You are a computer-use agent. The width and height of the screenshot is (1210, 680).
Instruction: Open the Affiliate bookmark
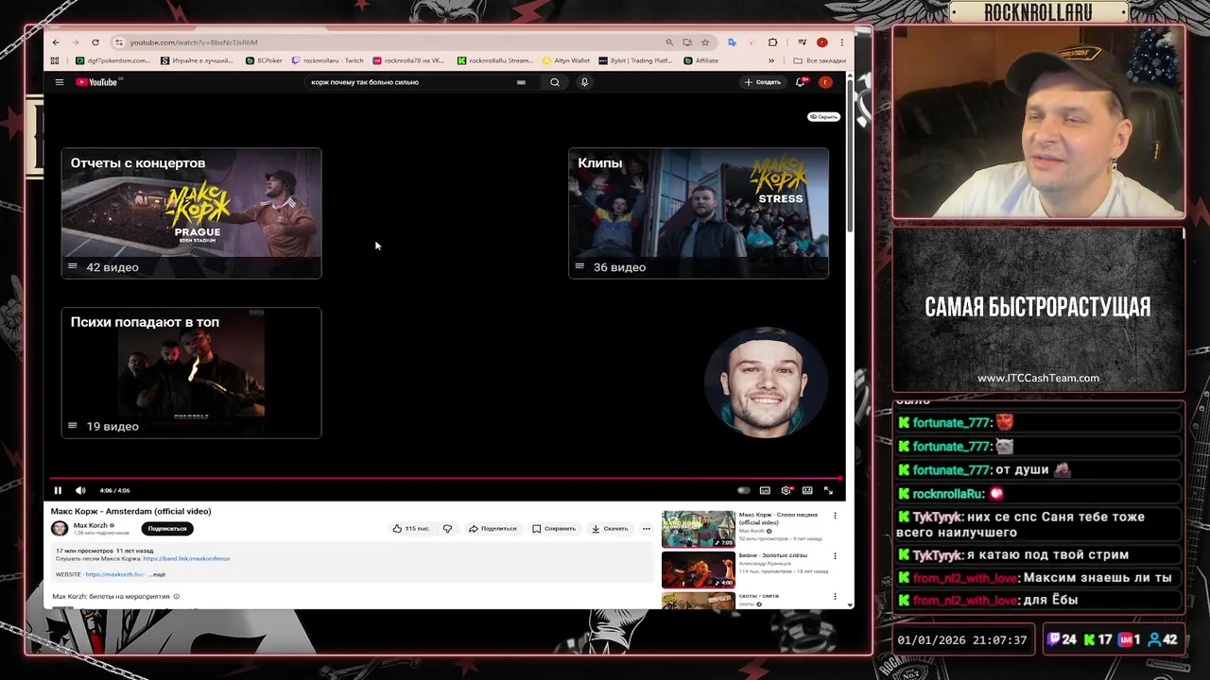[x=700, y=60]
